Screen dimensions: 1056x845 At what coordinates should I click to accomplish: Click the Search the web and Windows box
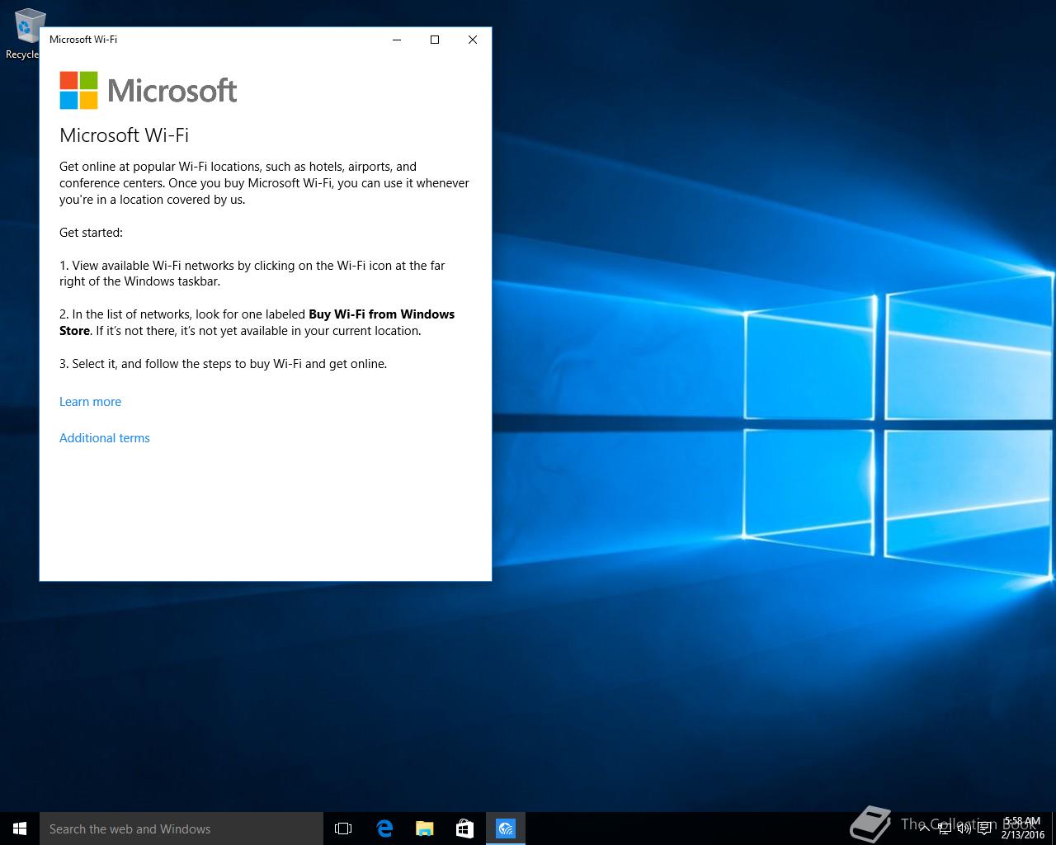[x=181, y=828]
